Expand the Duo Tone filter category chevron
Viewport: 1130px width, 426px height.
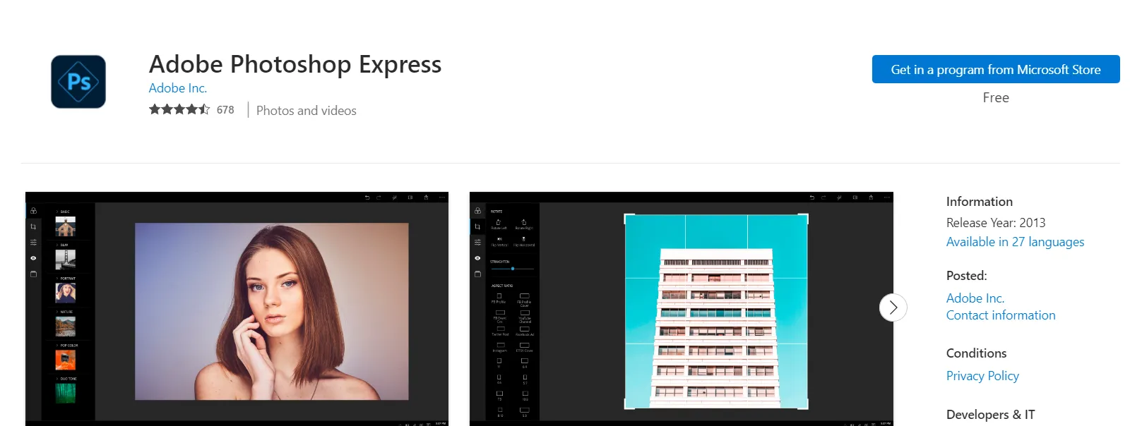57,379
